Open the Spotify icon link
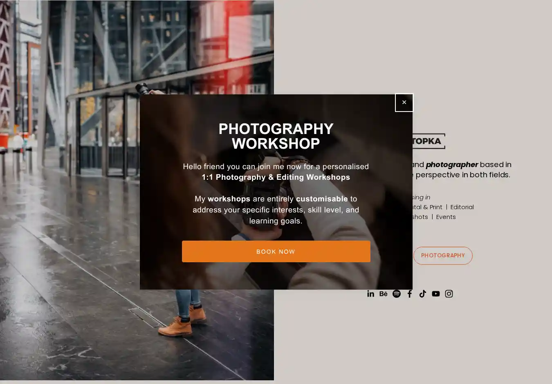 [396, 294]
